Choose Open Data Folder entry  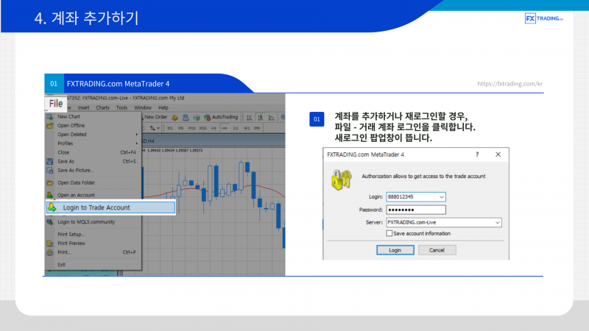[93, 182]
